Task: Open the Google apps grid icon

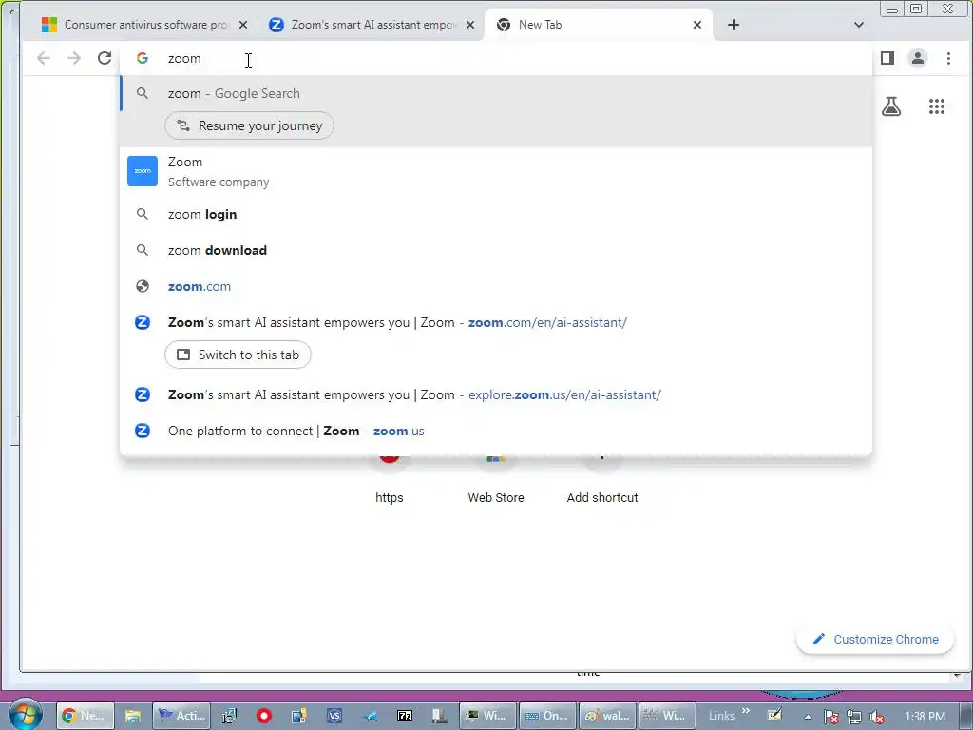Action: pos(936,106)
